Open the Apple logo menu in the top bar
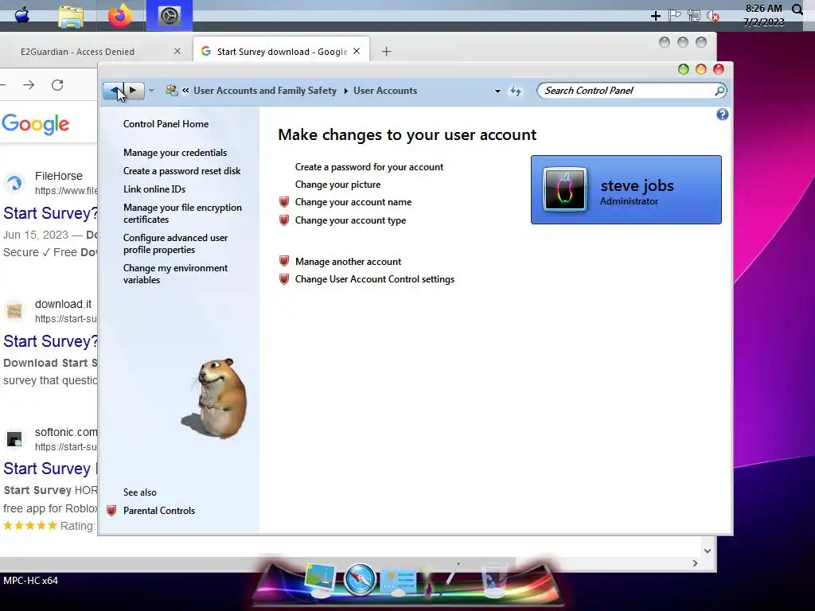The height and width of the screenshot is (611, 815). pyautogui.click(x=22, y=15)
